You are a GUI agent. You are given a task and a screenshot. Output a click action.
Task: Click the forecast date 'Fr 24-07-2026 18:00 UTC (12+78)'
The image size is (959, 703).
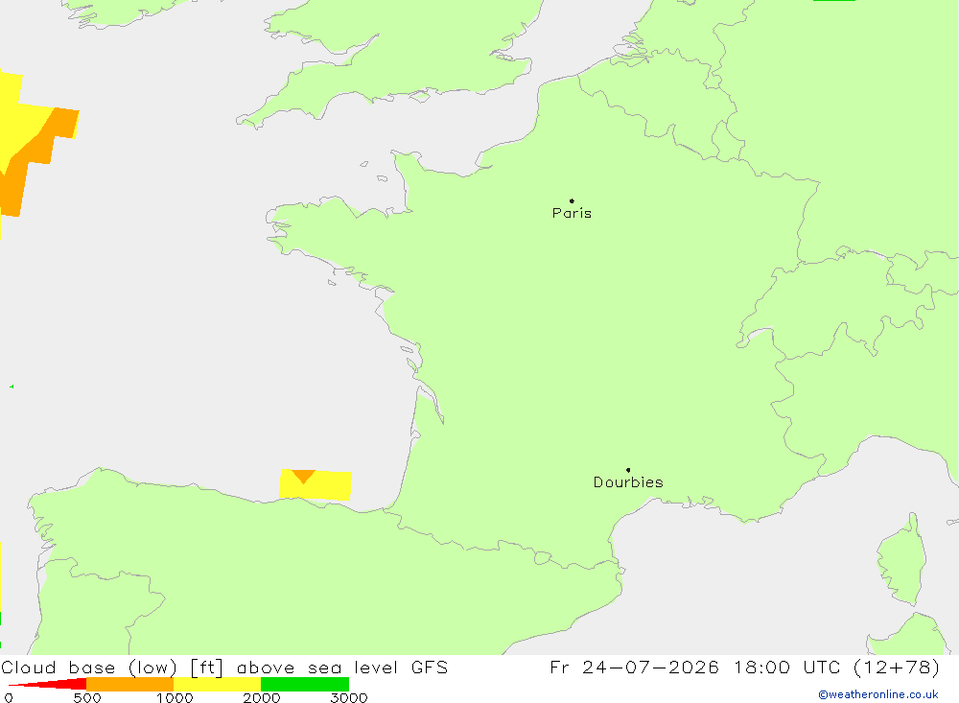click(x=744, y=668)
